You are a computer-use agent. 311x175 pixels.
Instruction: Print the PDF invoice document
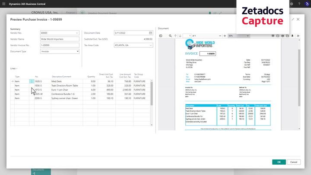click(282, 36)
